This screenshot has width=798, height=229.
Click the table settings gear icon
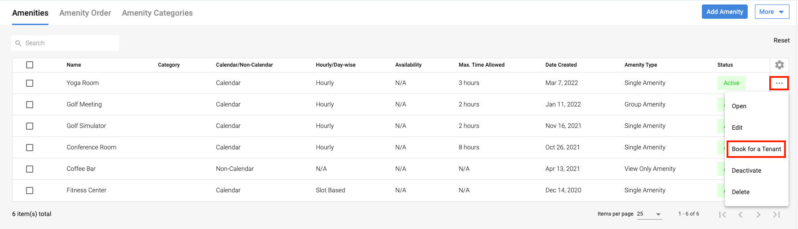(779, 65)
